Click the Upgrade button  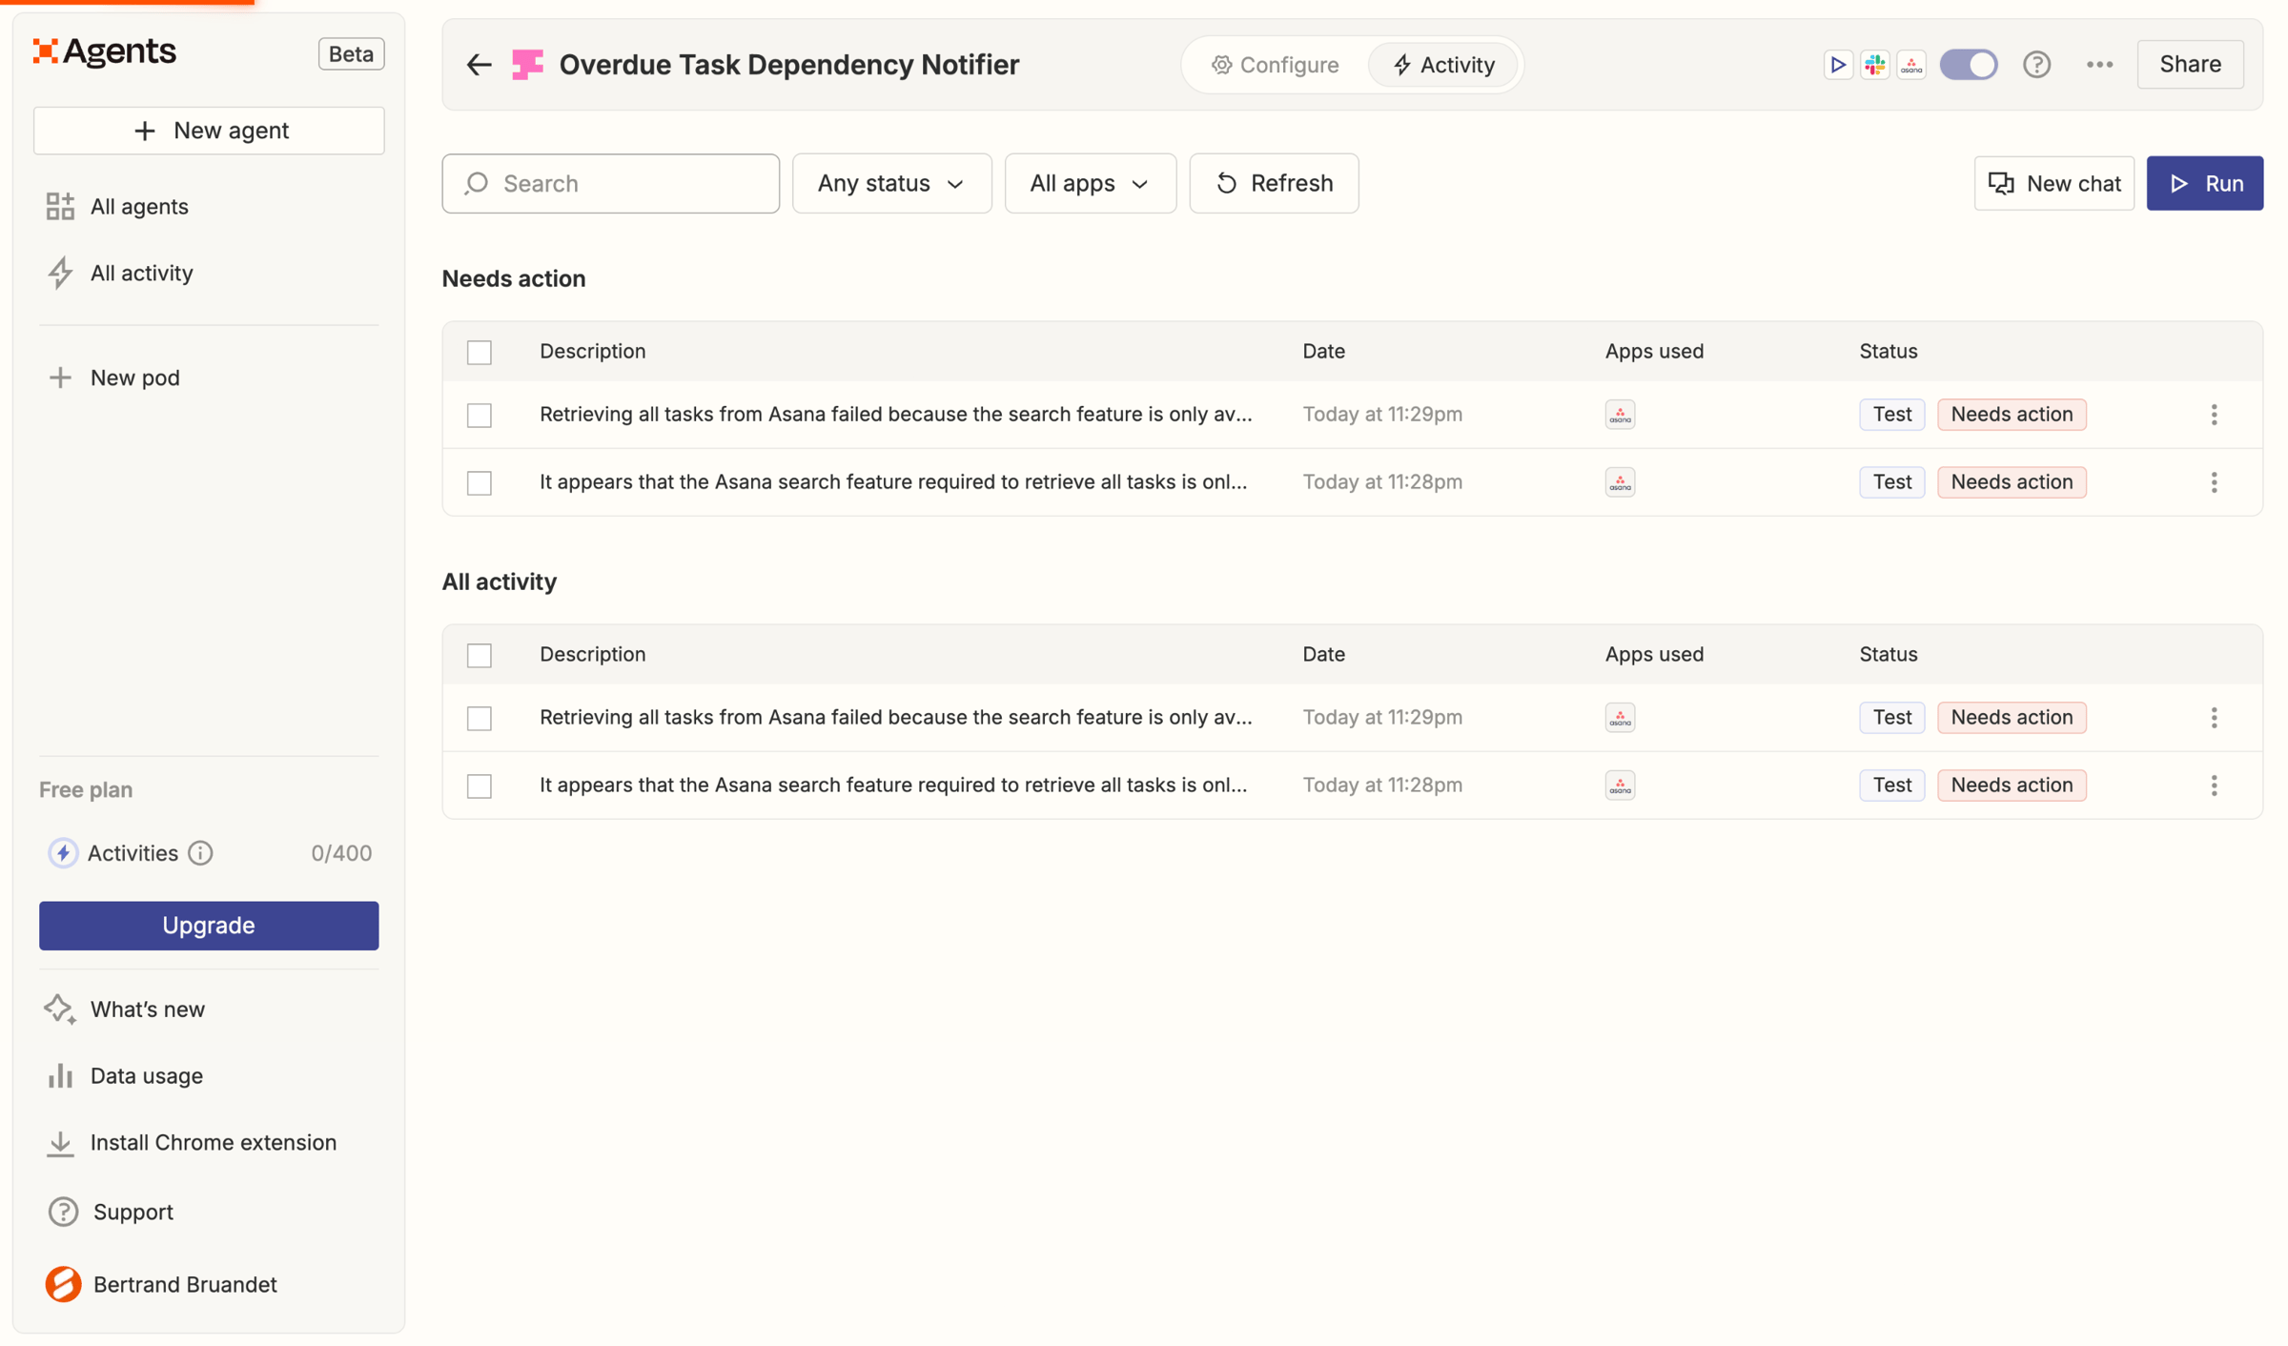(209, 926)
